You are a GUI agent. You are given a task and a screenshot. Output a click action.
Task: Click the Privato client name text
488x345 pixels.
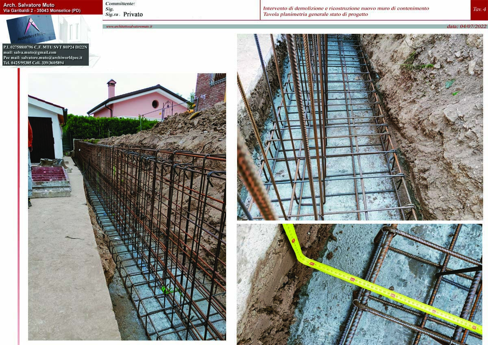click(x=133, y=14)
